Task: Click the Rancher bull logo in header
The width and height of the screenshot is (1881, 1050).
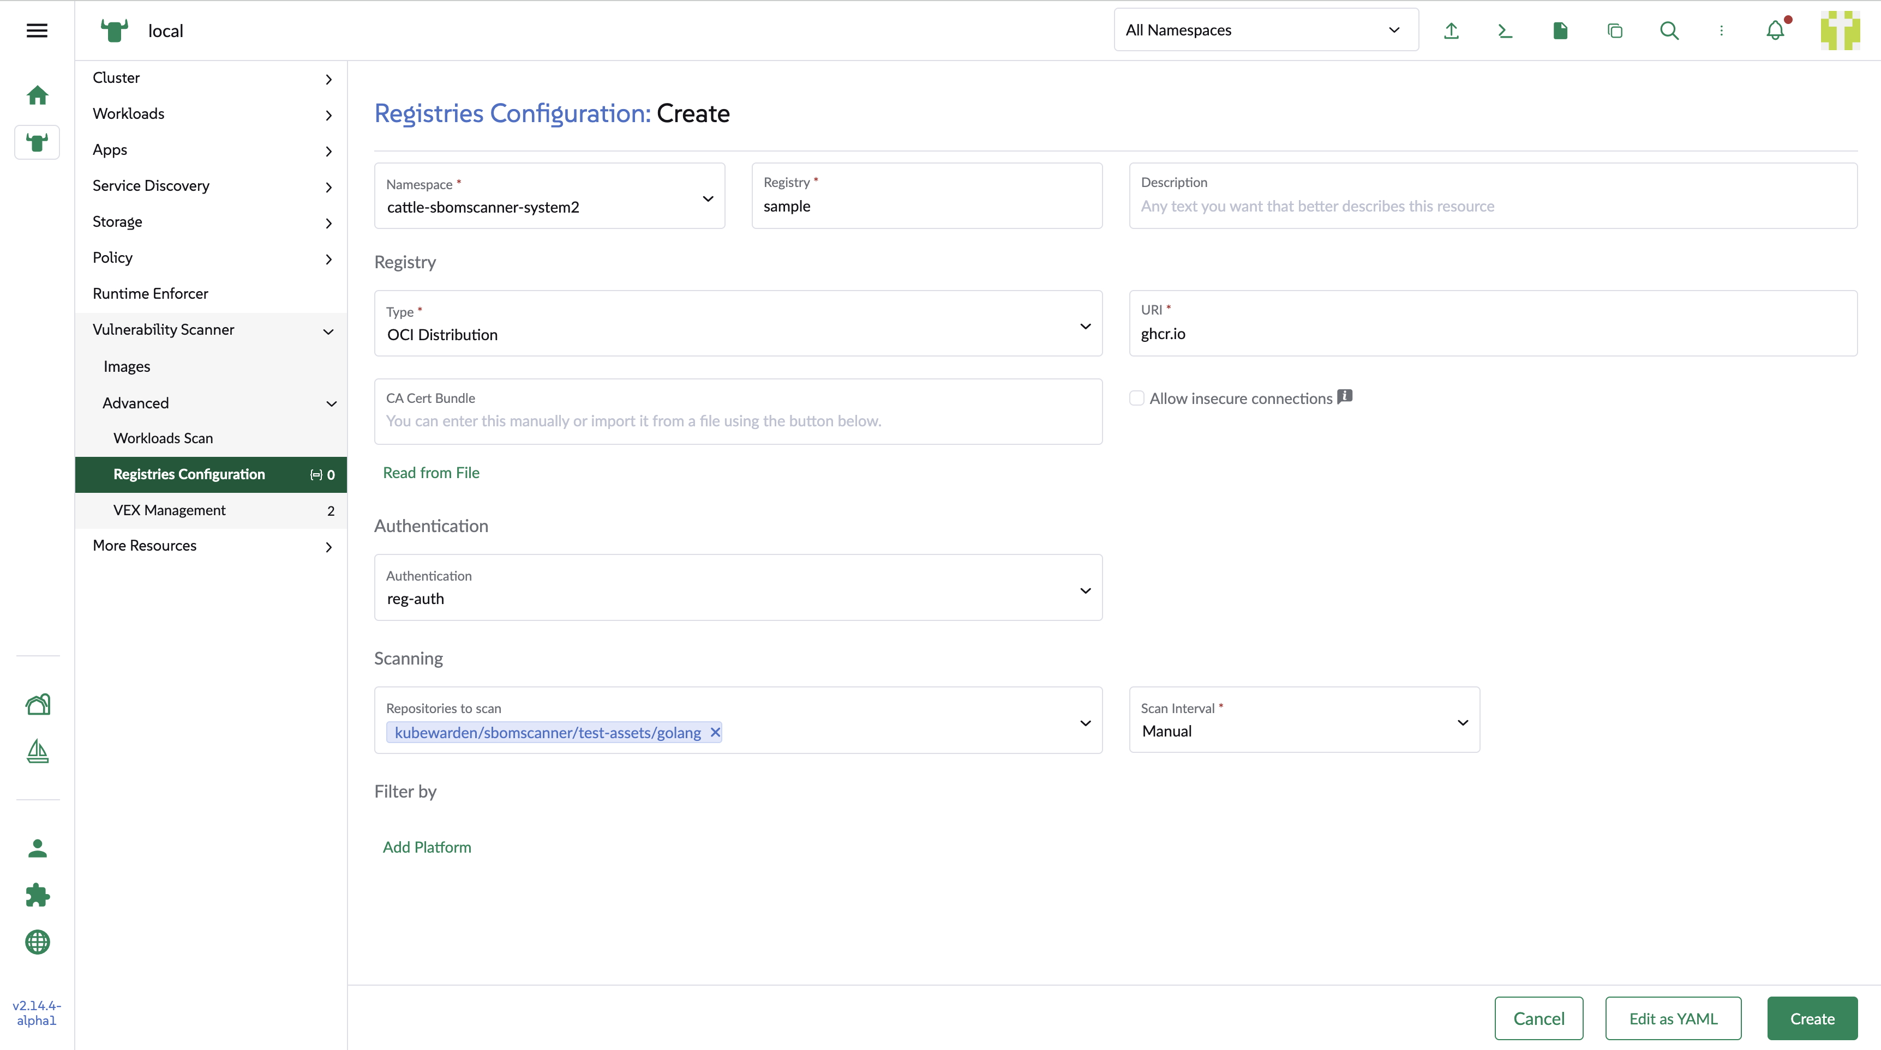Action: click(115, 31)
